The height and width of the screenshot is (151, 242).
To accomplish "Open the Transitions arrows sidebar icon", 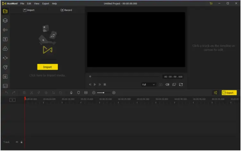I will [x=5, y=58].
